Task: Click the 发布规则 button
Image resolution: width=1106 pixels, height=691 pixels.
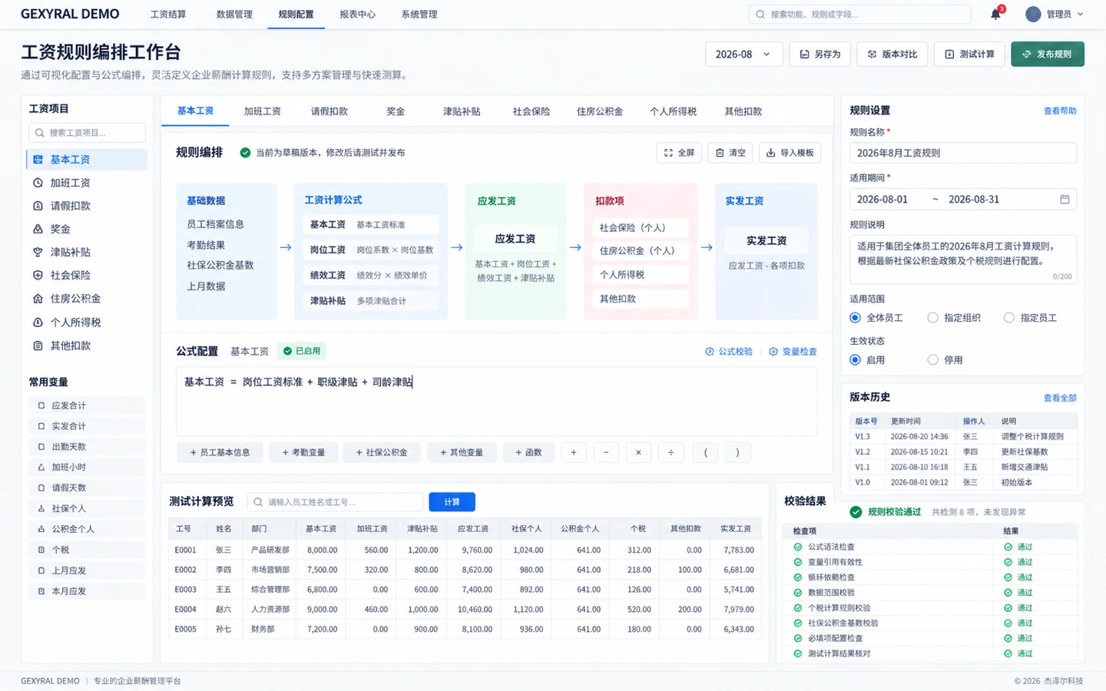Action: 1048,55
